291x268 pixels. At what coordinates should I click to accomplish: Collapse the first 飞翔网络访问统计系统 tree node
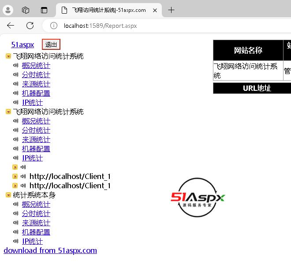pos(8,56)
